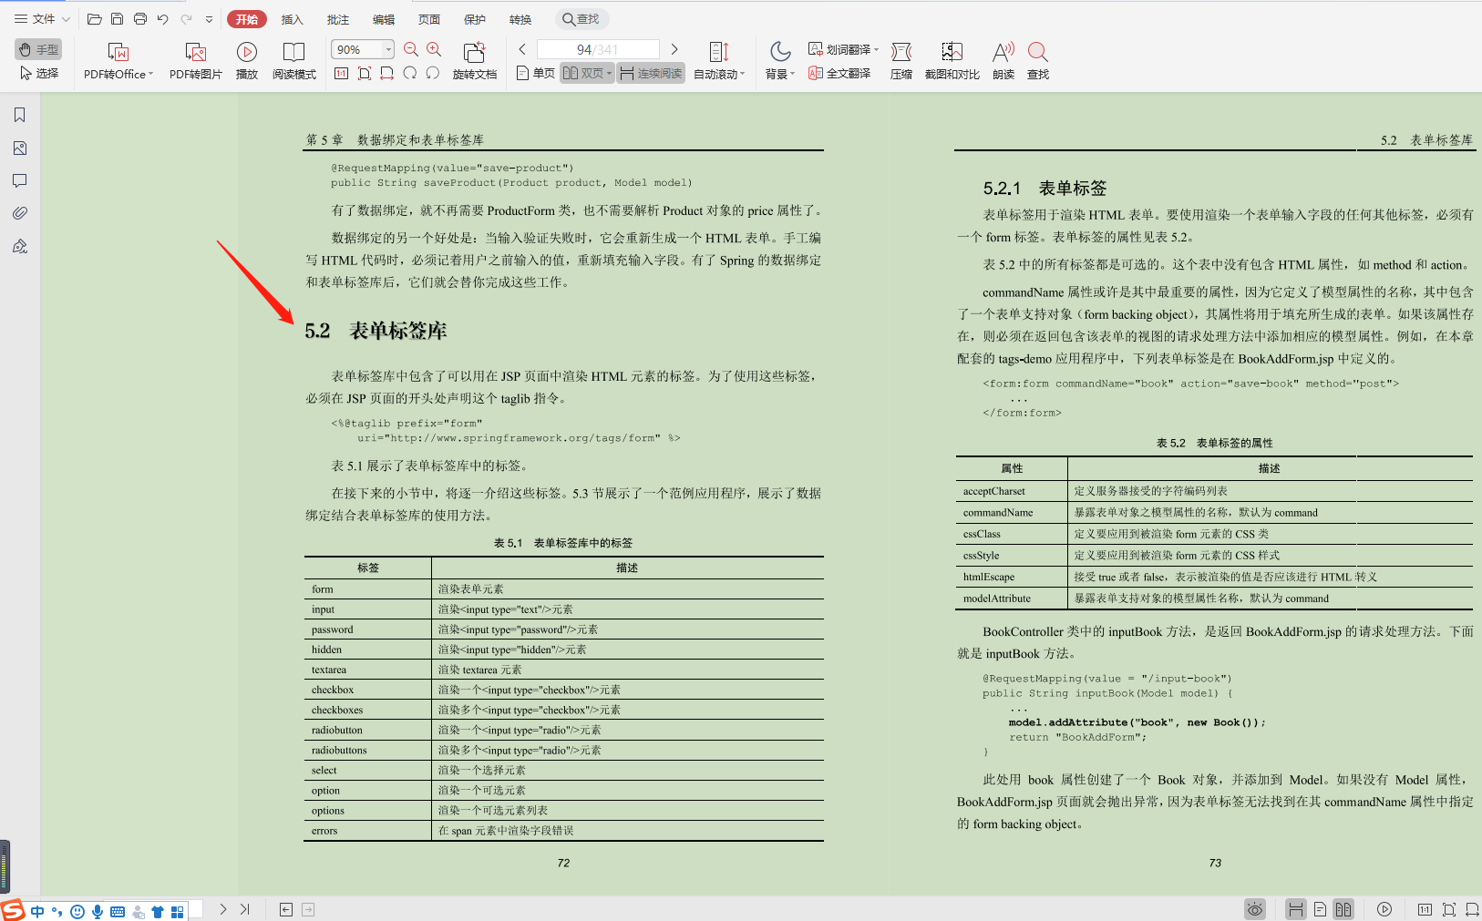1482x921 pixels.
Task: Open the 文件 menu
Action: pyautogui.click(x=42, y=19)
